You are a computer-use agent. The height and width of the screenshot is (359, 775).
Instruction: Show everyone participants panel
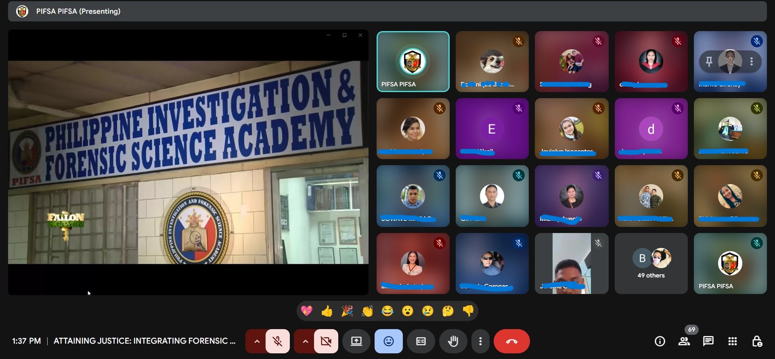click(x=684, y=341)
